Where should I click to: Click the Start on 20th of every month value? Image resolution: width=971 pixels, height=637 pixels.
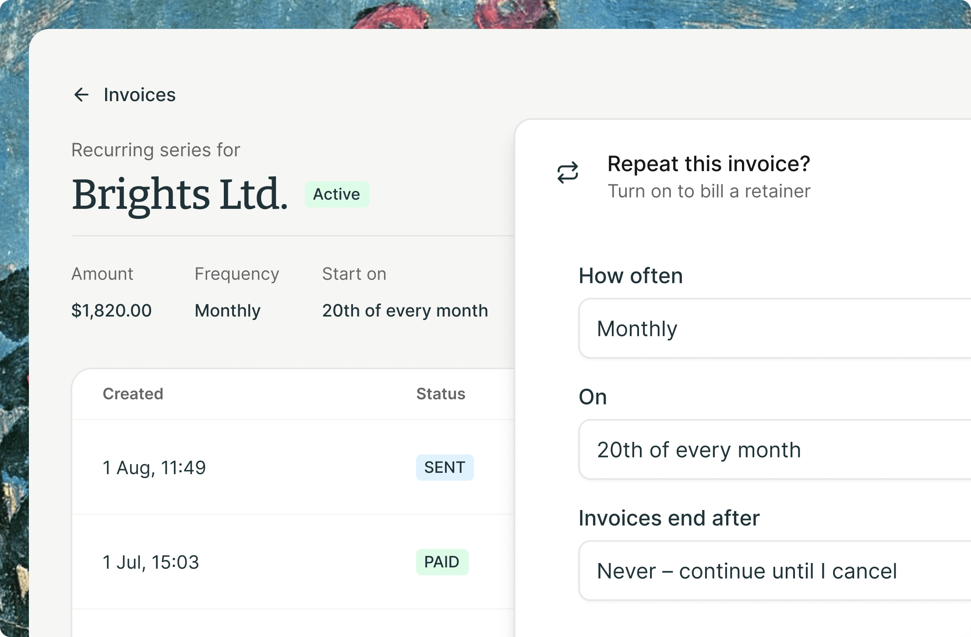pyautogui.click(x=405, y=310)
